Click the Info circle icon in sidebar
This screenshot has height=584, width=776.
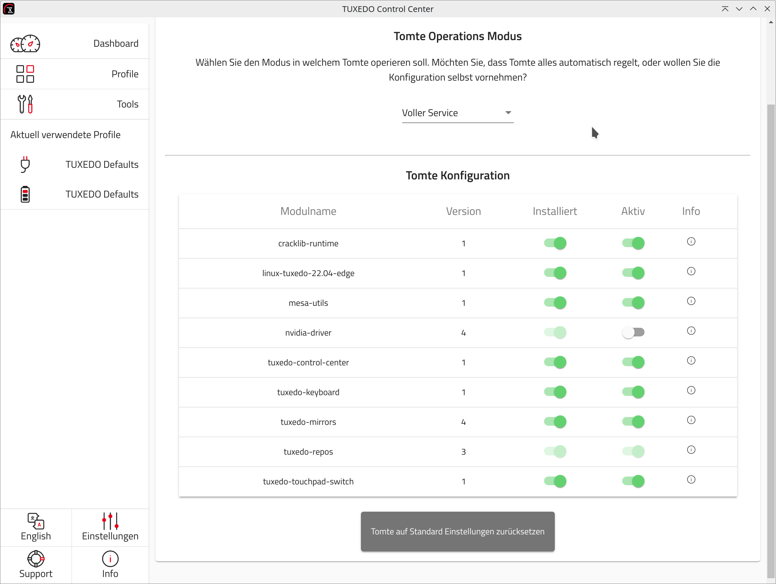tap(110, 559)
